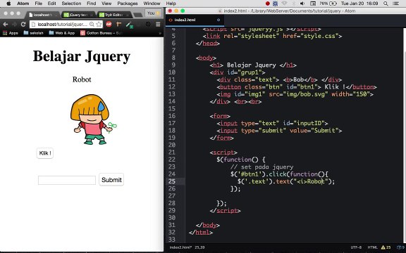
Task: Open the Chrome hamburger menu
Action: 158,25
